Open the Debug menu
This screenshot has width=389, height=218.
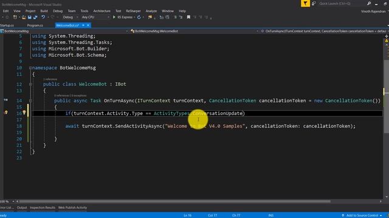(58, 11)
